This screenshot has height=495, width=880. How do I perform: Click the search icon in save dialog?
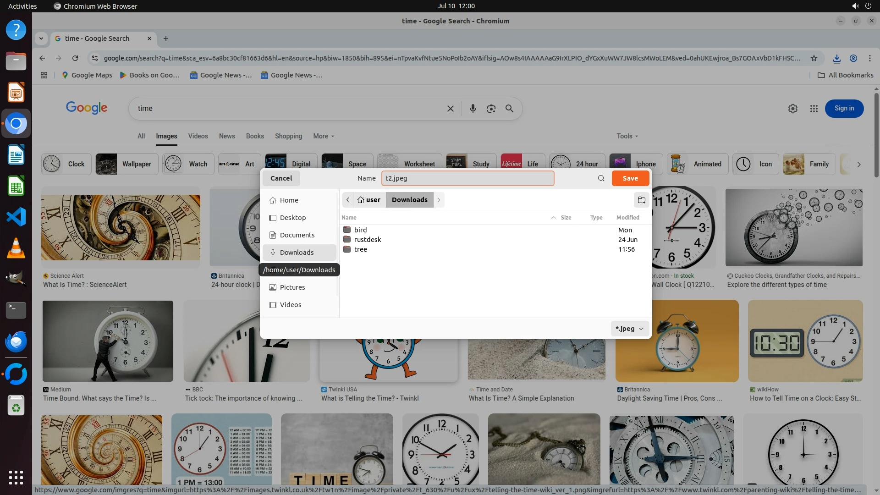(601, 178)
